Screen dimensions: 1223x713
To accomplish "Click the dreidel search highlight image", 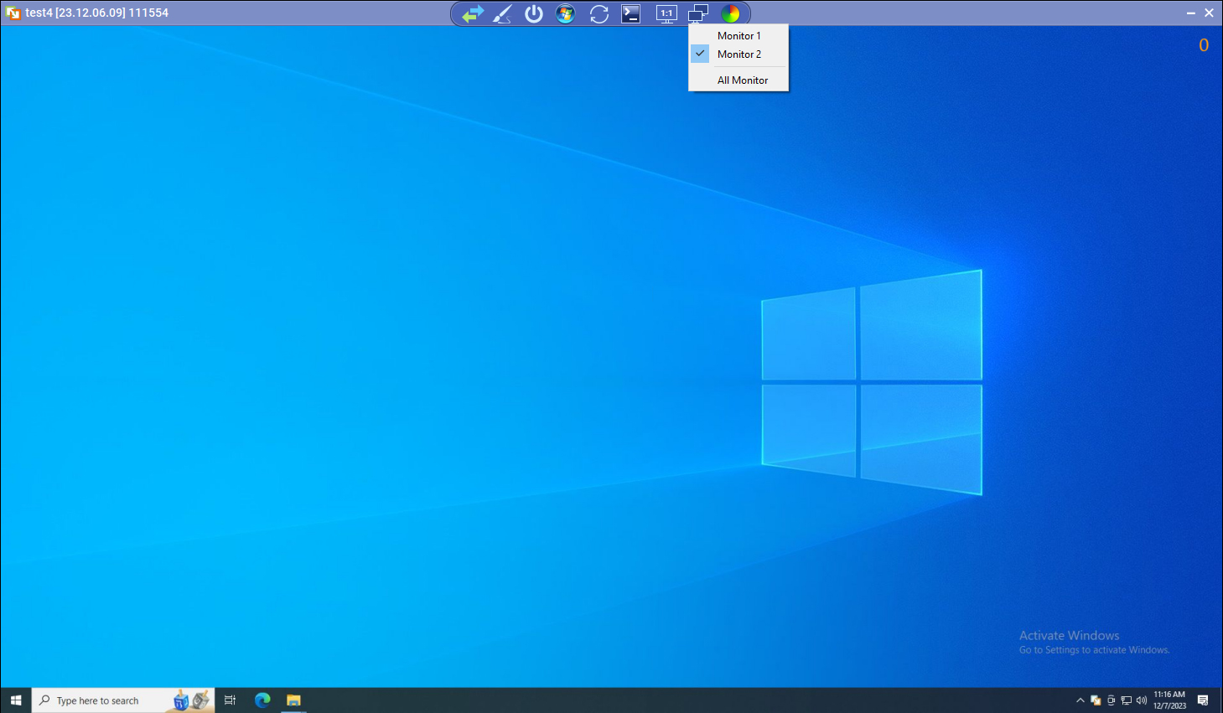I will tap(191, 700).
